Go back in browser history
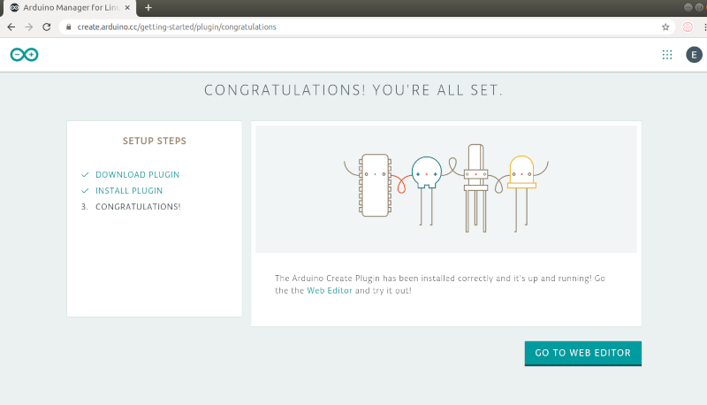 click(11, 27)
